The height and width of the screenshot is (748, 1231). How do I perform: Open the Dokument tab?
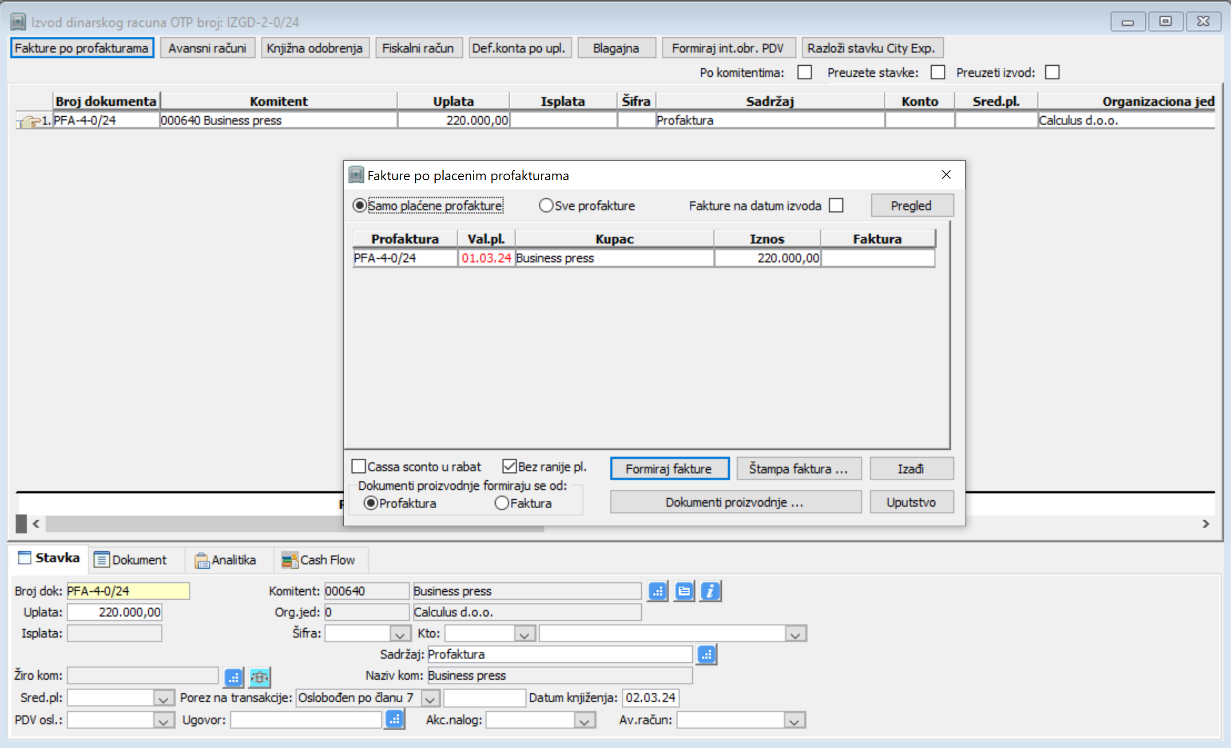coord(131,560)
